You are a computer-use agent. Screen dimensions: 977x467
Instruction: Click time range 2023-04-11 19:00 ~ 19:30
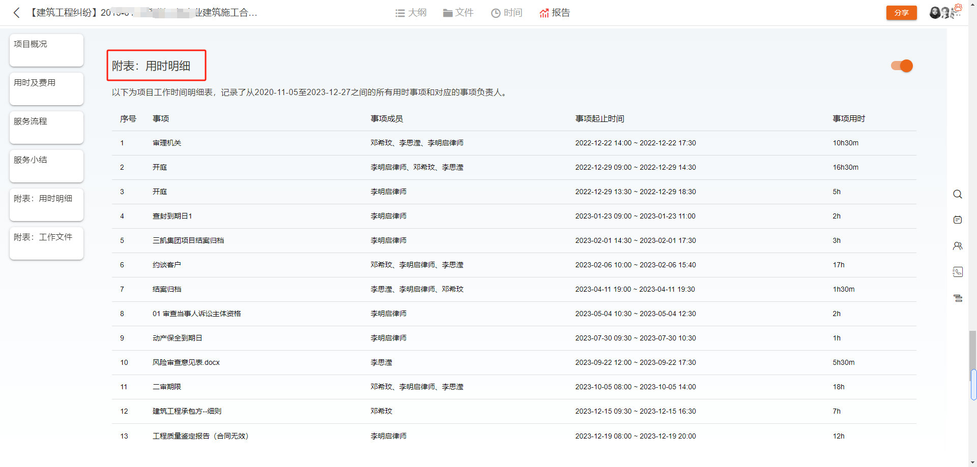(x=635, y=290)
